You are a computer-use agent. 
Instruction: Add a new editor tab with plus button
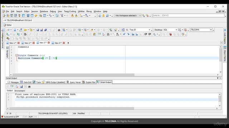pos(68,43)
